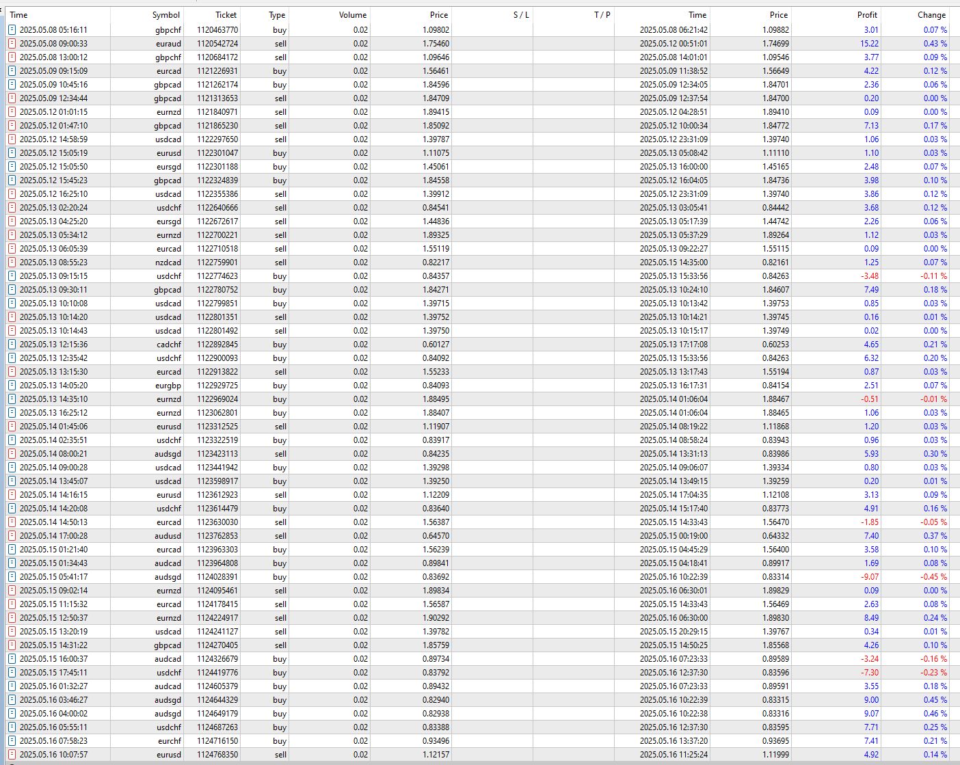The width and height of the screenshot is (960, 765).
Task: Select close time 2025.05.15 20:29:15
Action: pyautogui.click(x=674, y=632)
